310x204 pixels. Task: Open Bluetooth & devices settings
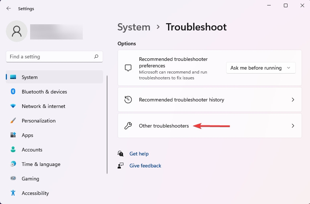point(54,92)
